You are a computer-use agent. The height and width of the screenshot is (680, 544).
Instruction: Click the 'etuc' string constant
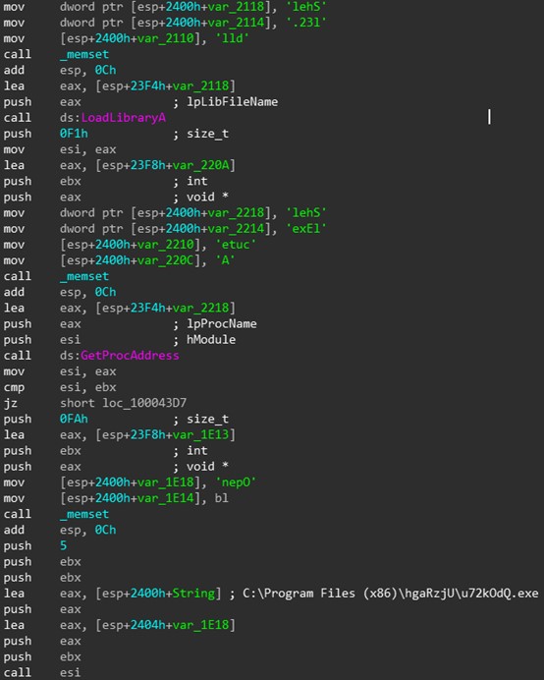[236, 245]
